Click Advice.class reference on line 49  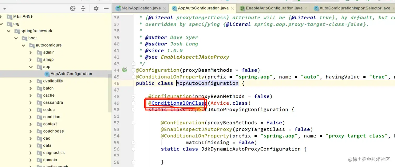point(229,103)
